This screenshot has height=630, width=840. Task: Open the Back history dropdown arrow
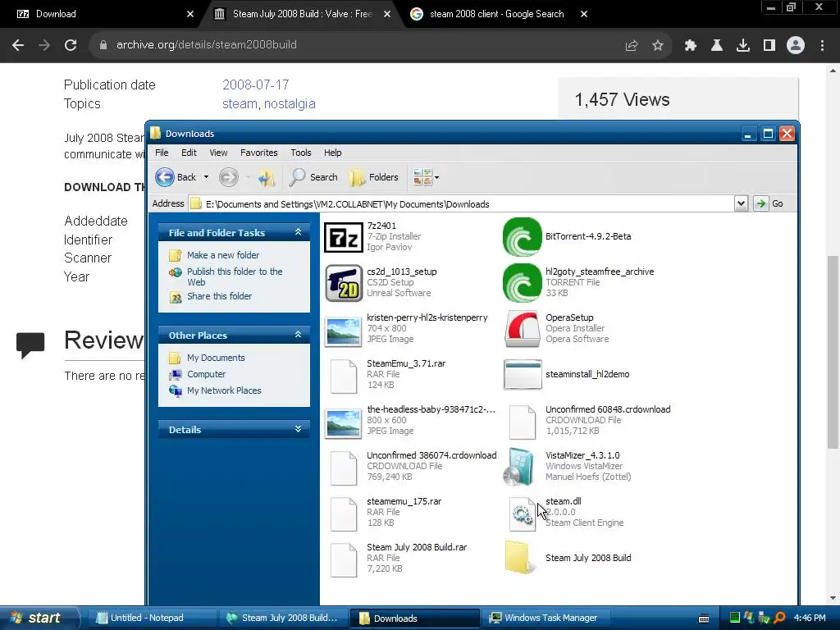(206, 177)
